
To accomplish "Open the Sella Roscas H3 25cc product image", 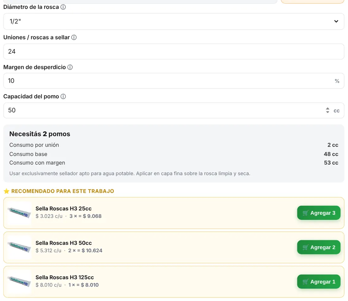I will pos(19,213).
